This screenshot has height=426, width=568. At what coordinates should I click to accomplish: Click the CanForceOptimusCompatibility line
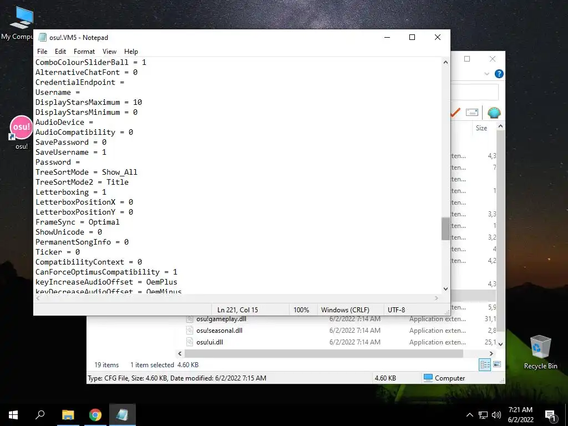point(106,272)
